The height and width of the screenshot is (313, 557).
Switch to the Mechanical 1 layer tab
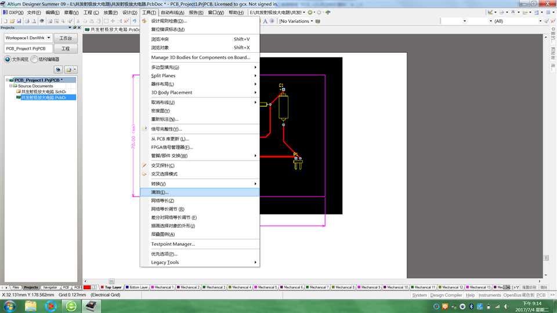[162, 287]
